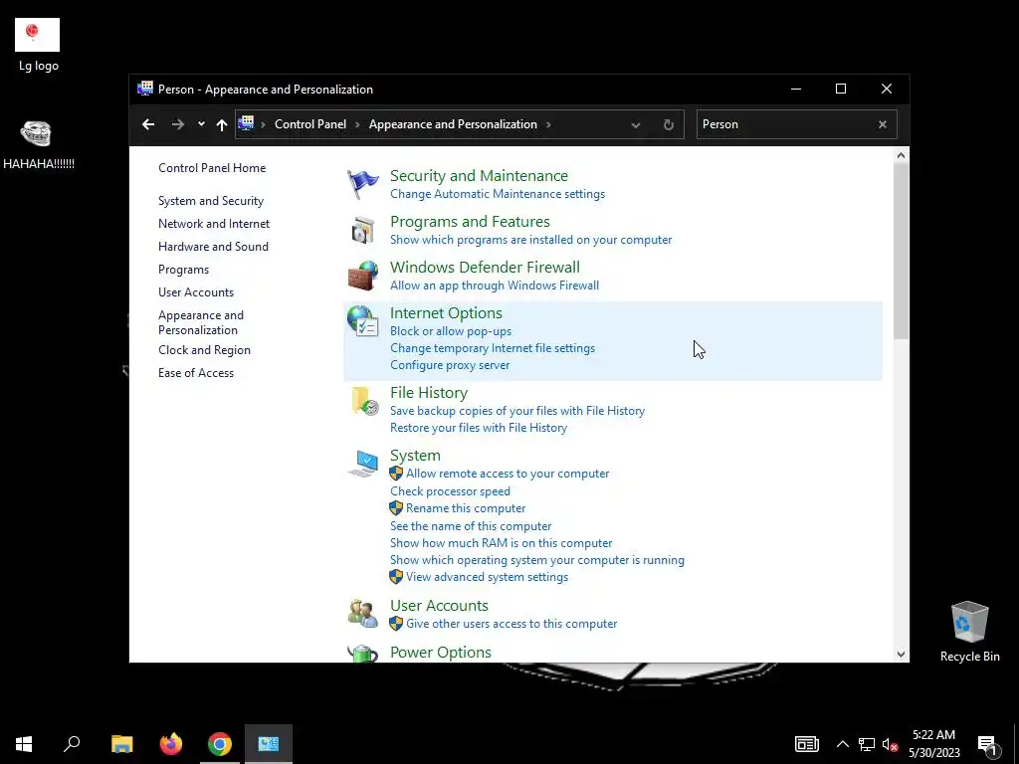Click Configure proxy server link

(450, 365)
